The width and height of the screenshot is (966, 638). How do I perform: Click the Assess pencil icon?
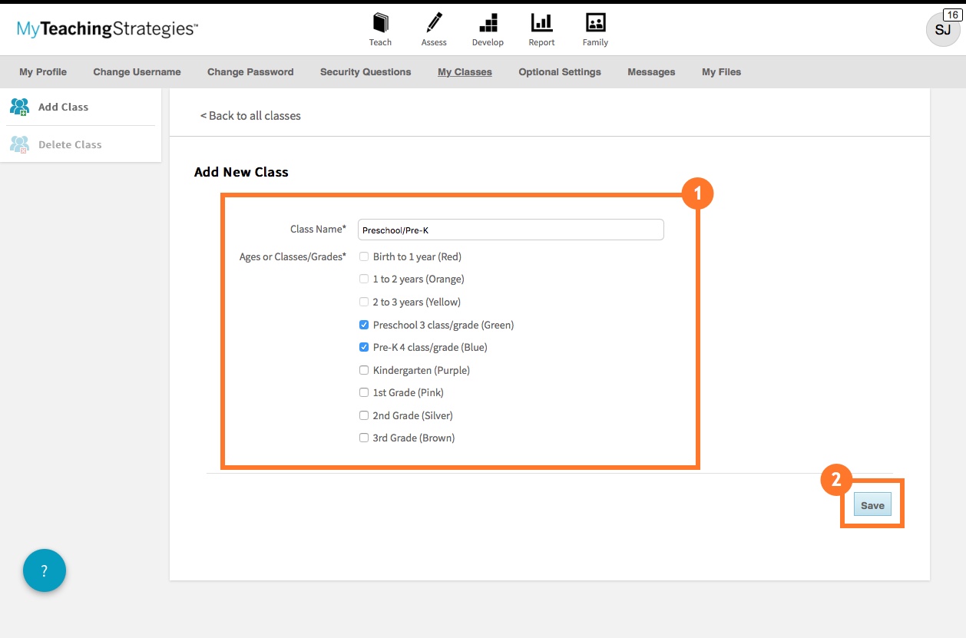pyautogui.click(x=434, y=23)
